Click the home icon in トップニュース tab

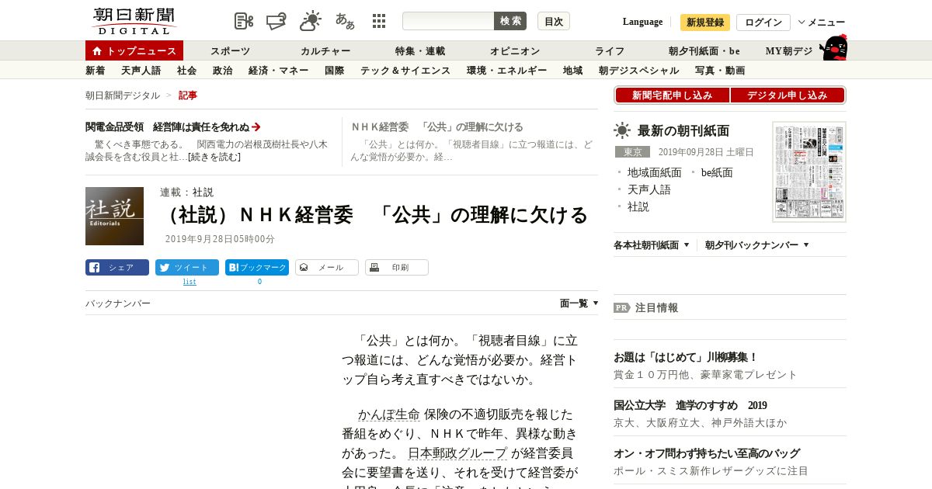click(97, 51)
